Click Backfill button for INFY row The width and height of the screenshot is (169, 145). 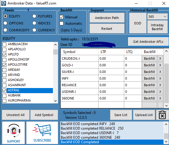click(149, 78)
